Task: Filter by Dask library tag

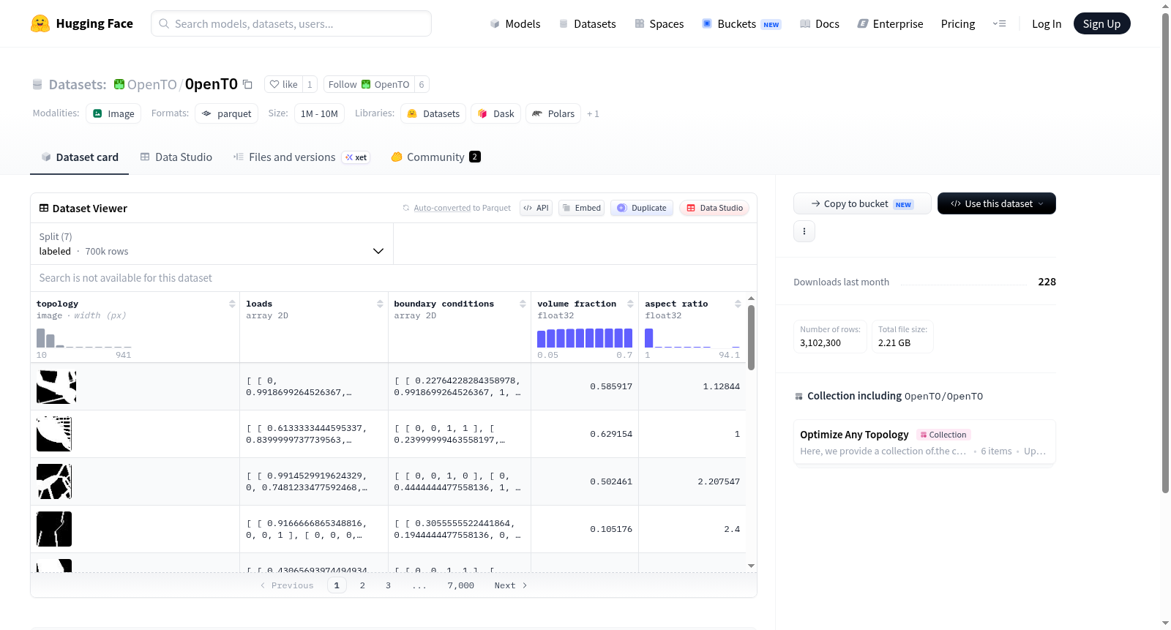Action: click(x=495, y=113)
